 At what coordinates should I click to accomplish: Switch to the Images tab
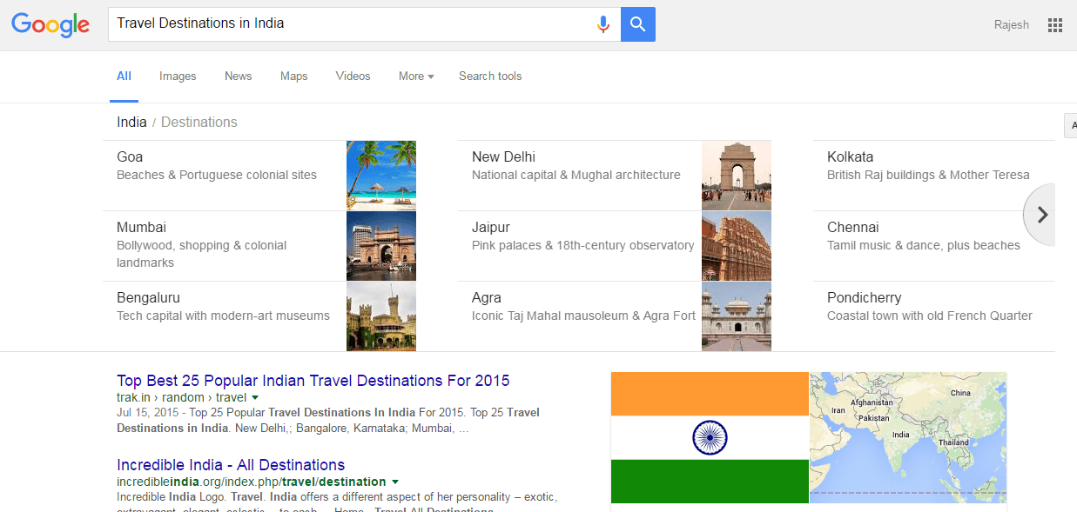coord(178,76)
